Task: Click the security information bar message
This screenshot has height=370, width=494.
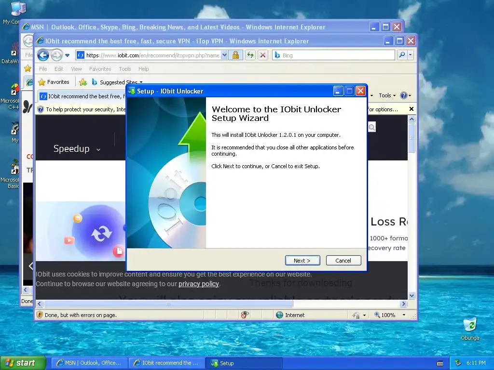Action: click(86, 109)
